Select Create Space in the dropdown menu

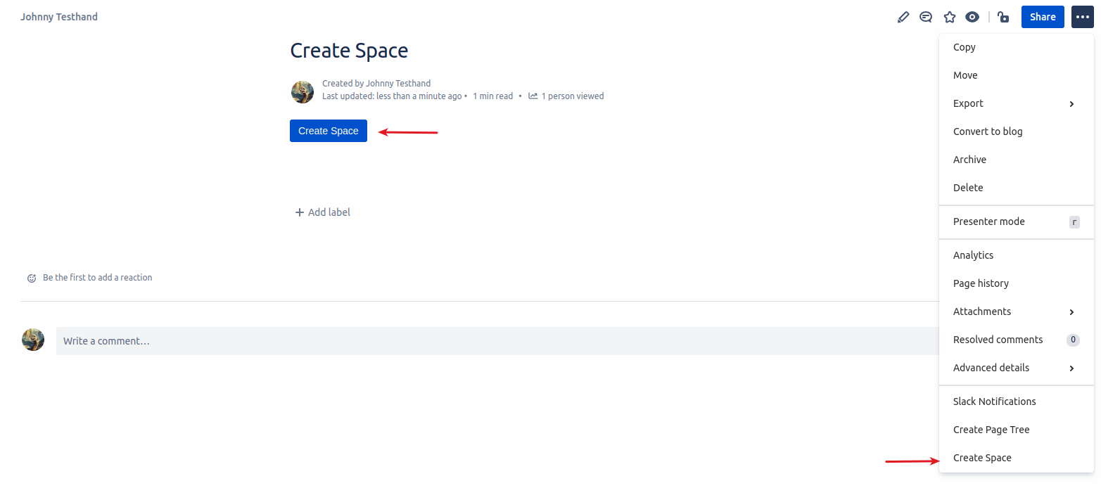click(x=982, y=458)
